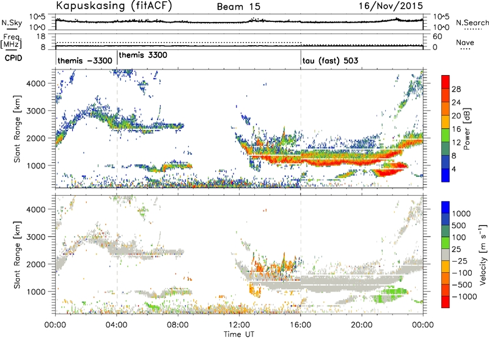
Task: Click the '20:00' time axis tick label
Action: (361, 325)
